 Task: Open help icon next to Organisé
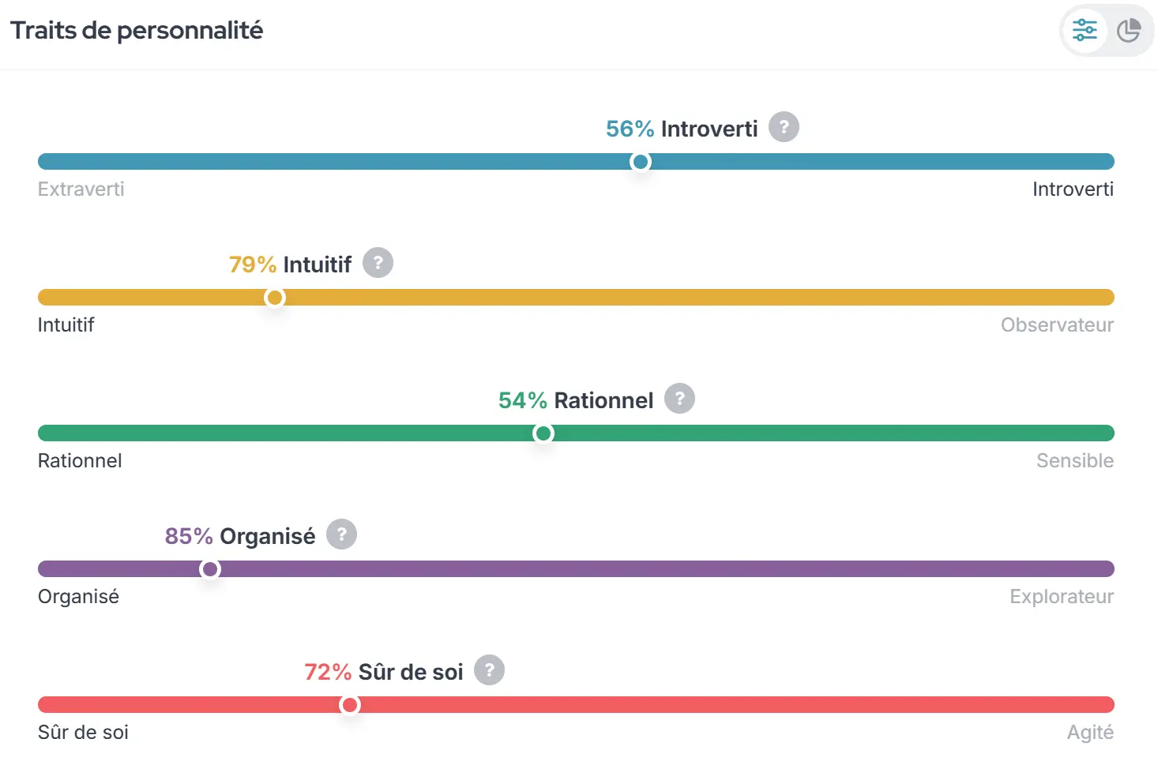click(x=341, y=534)
